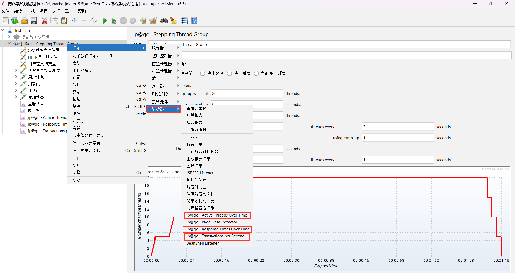The image size is (515, 273).
Task: Select the 停止线程 radio button
Action: (203, 73)
